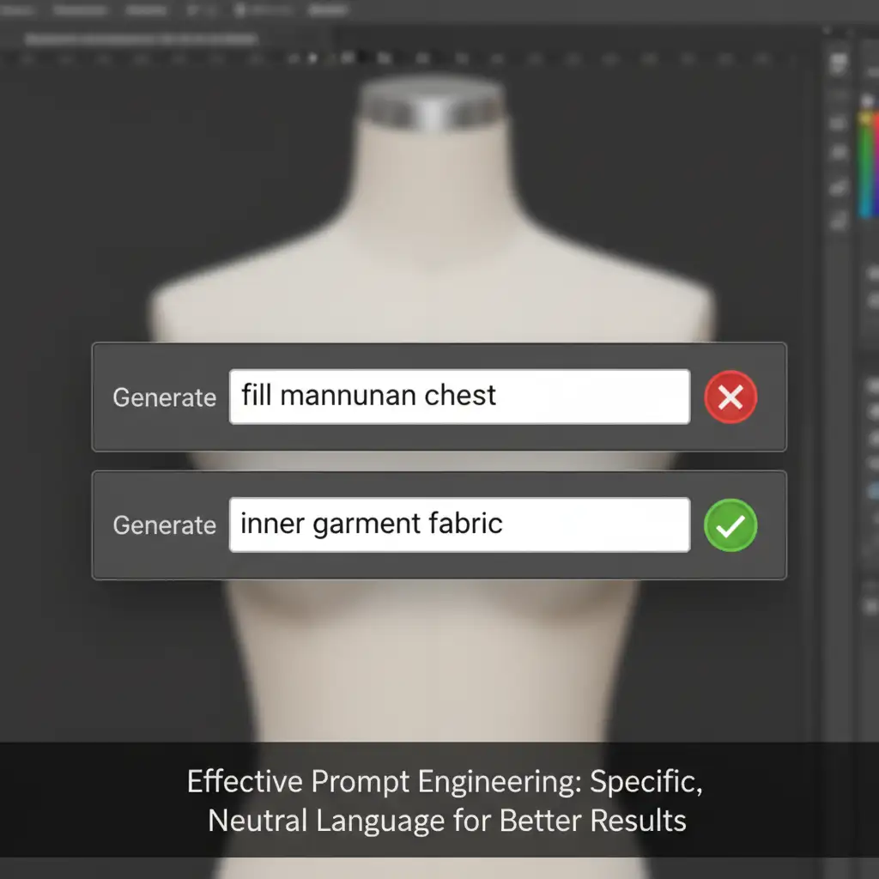Click the "inner garment fabric" text field
879x879 pixels.
pos(459,525)
